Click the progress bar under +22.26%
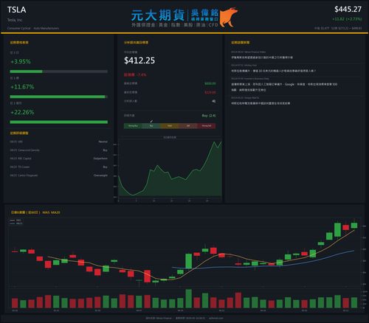Viewport: 369px width, 323px height. pyautogui.click(x=59, y=122)
